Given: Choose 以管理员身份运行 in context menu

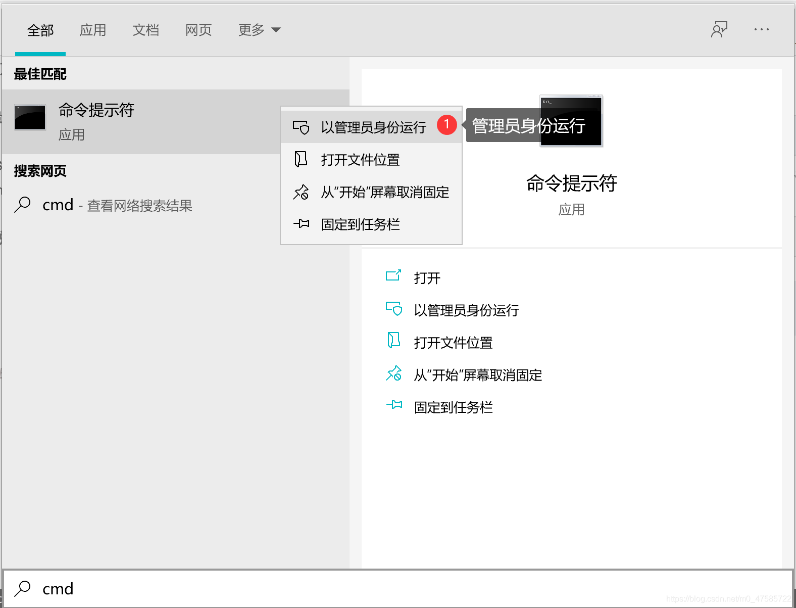Looking at the screenshot, I should [x=371, y=127].
